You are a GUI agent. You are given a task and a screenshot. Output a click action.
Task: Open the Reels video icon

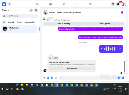[51, 4]
